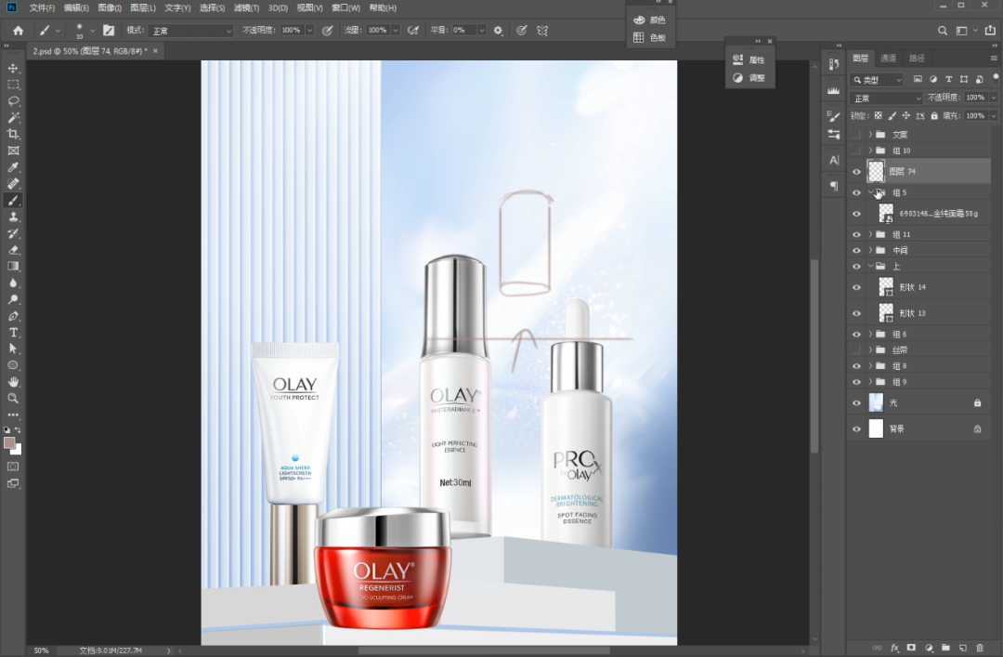This screenshot has height=657, width=1003.
Task: Select the Rectangular Marquee tool
Action: pos(13,85)
